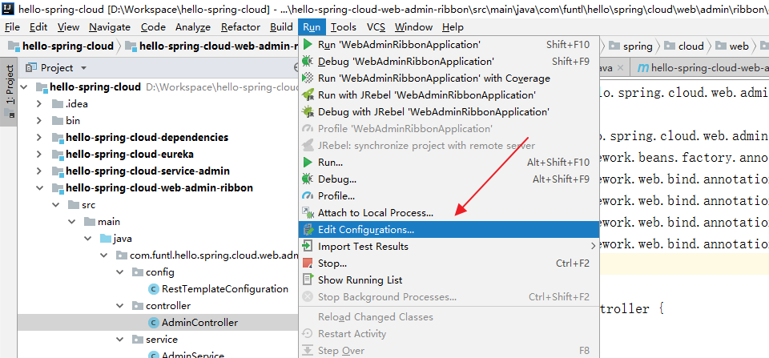Viewport: 769px width, 358px height.
Task: Open the Tools menu
Action: click(x=343, y=27)
